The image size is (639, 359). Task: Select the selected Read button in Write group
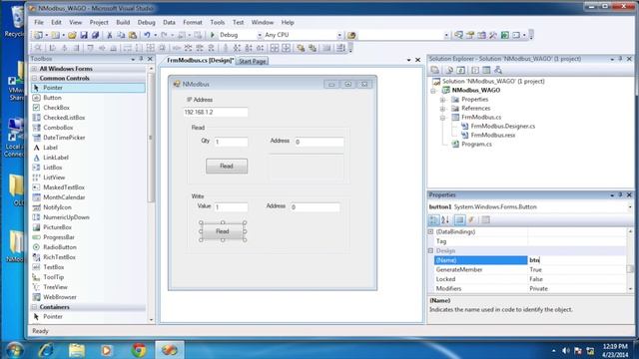pos(223,231)
